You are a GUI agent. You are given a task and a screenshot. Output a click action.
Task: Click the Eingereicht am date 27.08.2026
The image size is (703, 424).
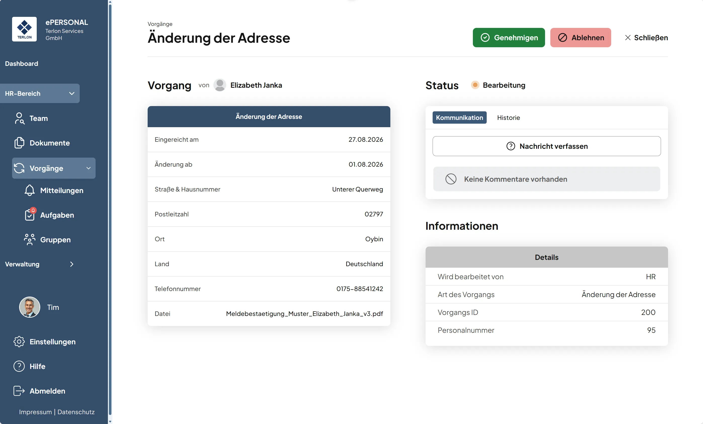tap(366, 139)
